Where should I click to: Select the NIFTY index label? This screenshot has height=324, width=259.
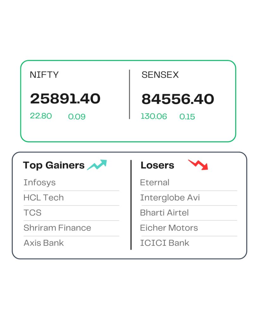click(44, 75)
